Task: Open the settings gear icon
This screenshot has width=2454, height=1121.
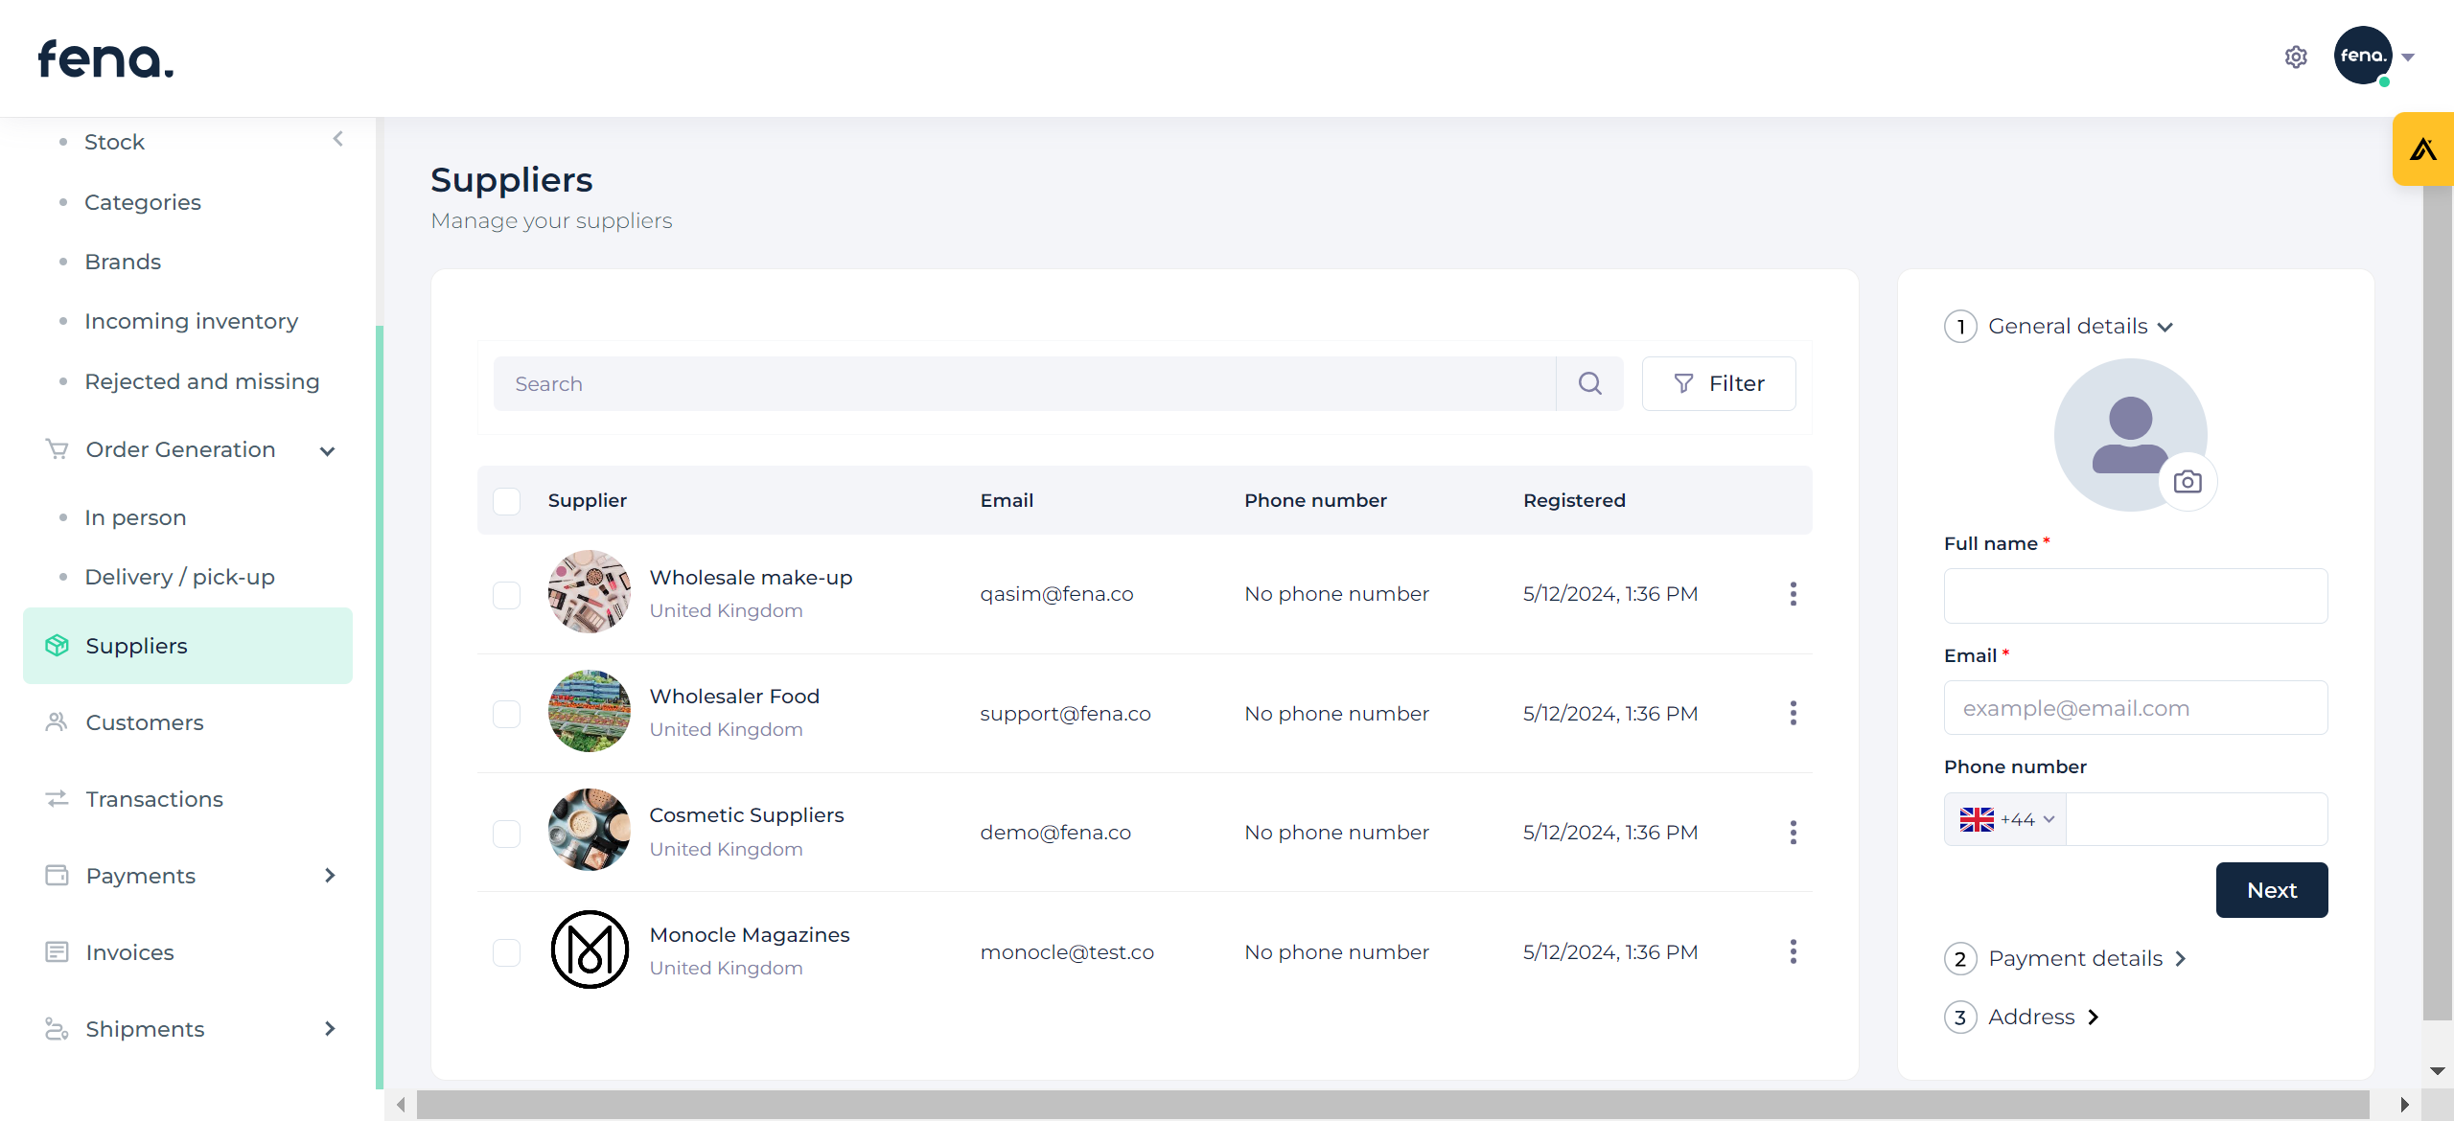Action: (x=2295, y=57)
